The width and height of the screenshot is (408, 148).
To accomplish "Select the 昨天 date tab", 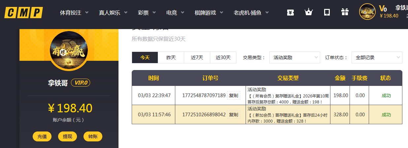I will tap(171, 57).
